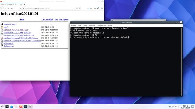Go to Parent Directory

tap(10, 24)
